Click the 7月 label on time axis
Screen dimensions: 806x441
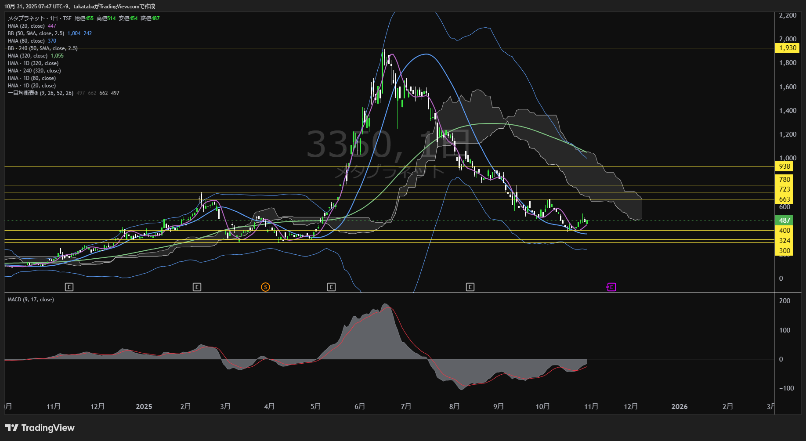(x=406, y=407)
